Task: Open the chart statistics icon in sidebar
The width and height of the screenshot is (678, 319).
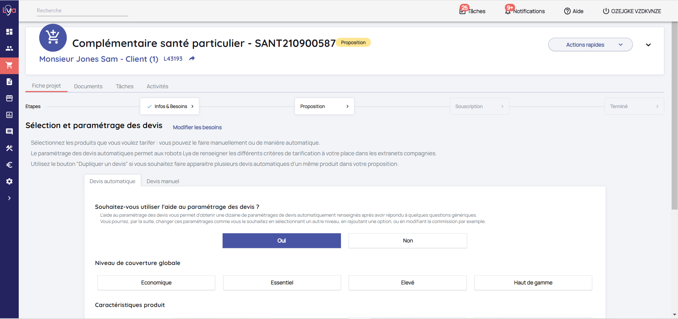Action: (9, 115)
